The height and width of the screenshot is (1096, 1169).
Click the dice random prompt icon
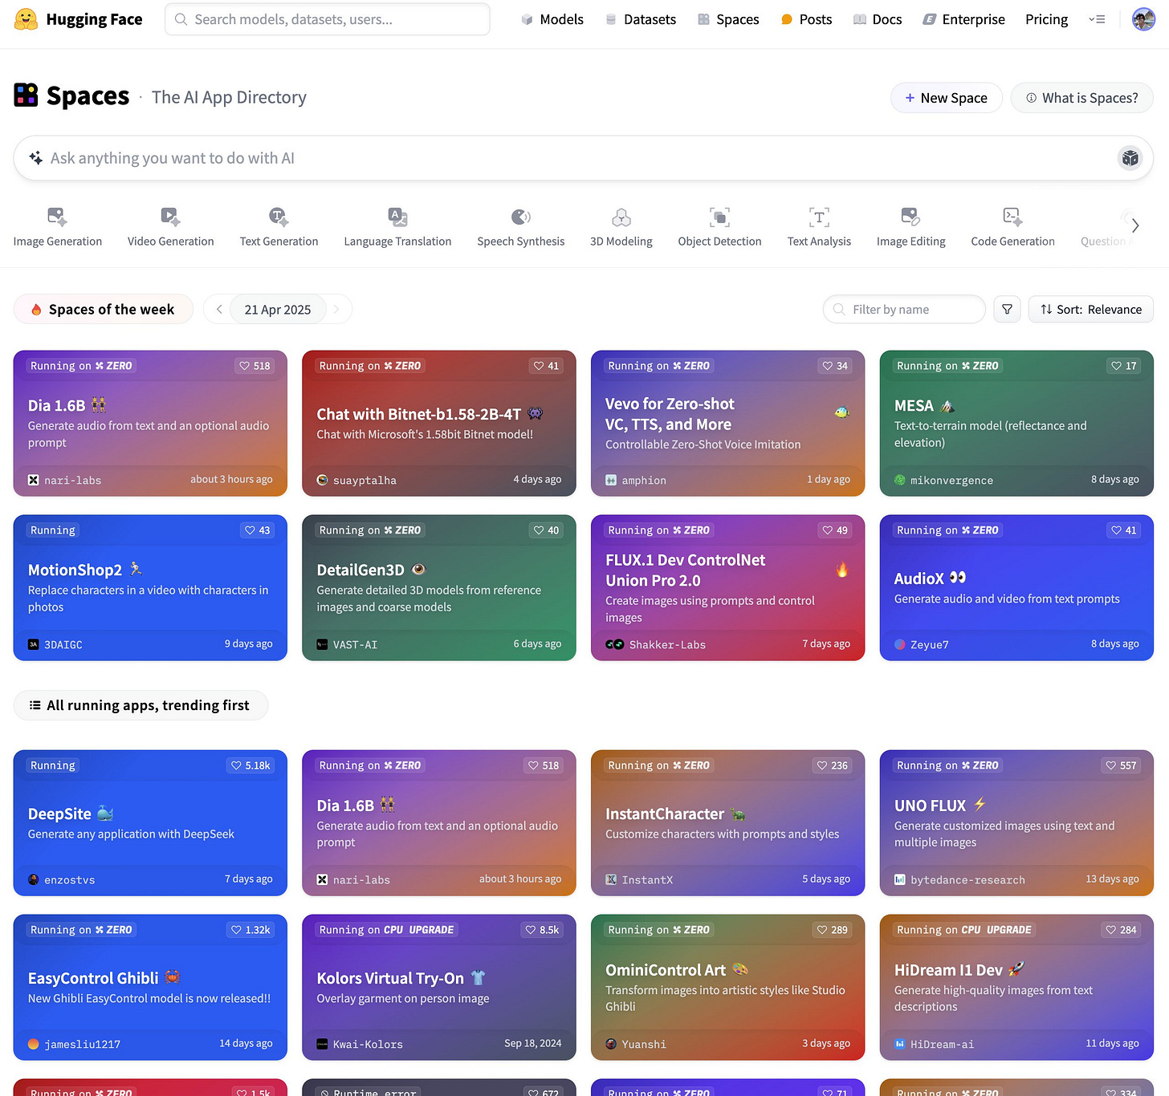pyautogui.click(x=1130, y=158)
